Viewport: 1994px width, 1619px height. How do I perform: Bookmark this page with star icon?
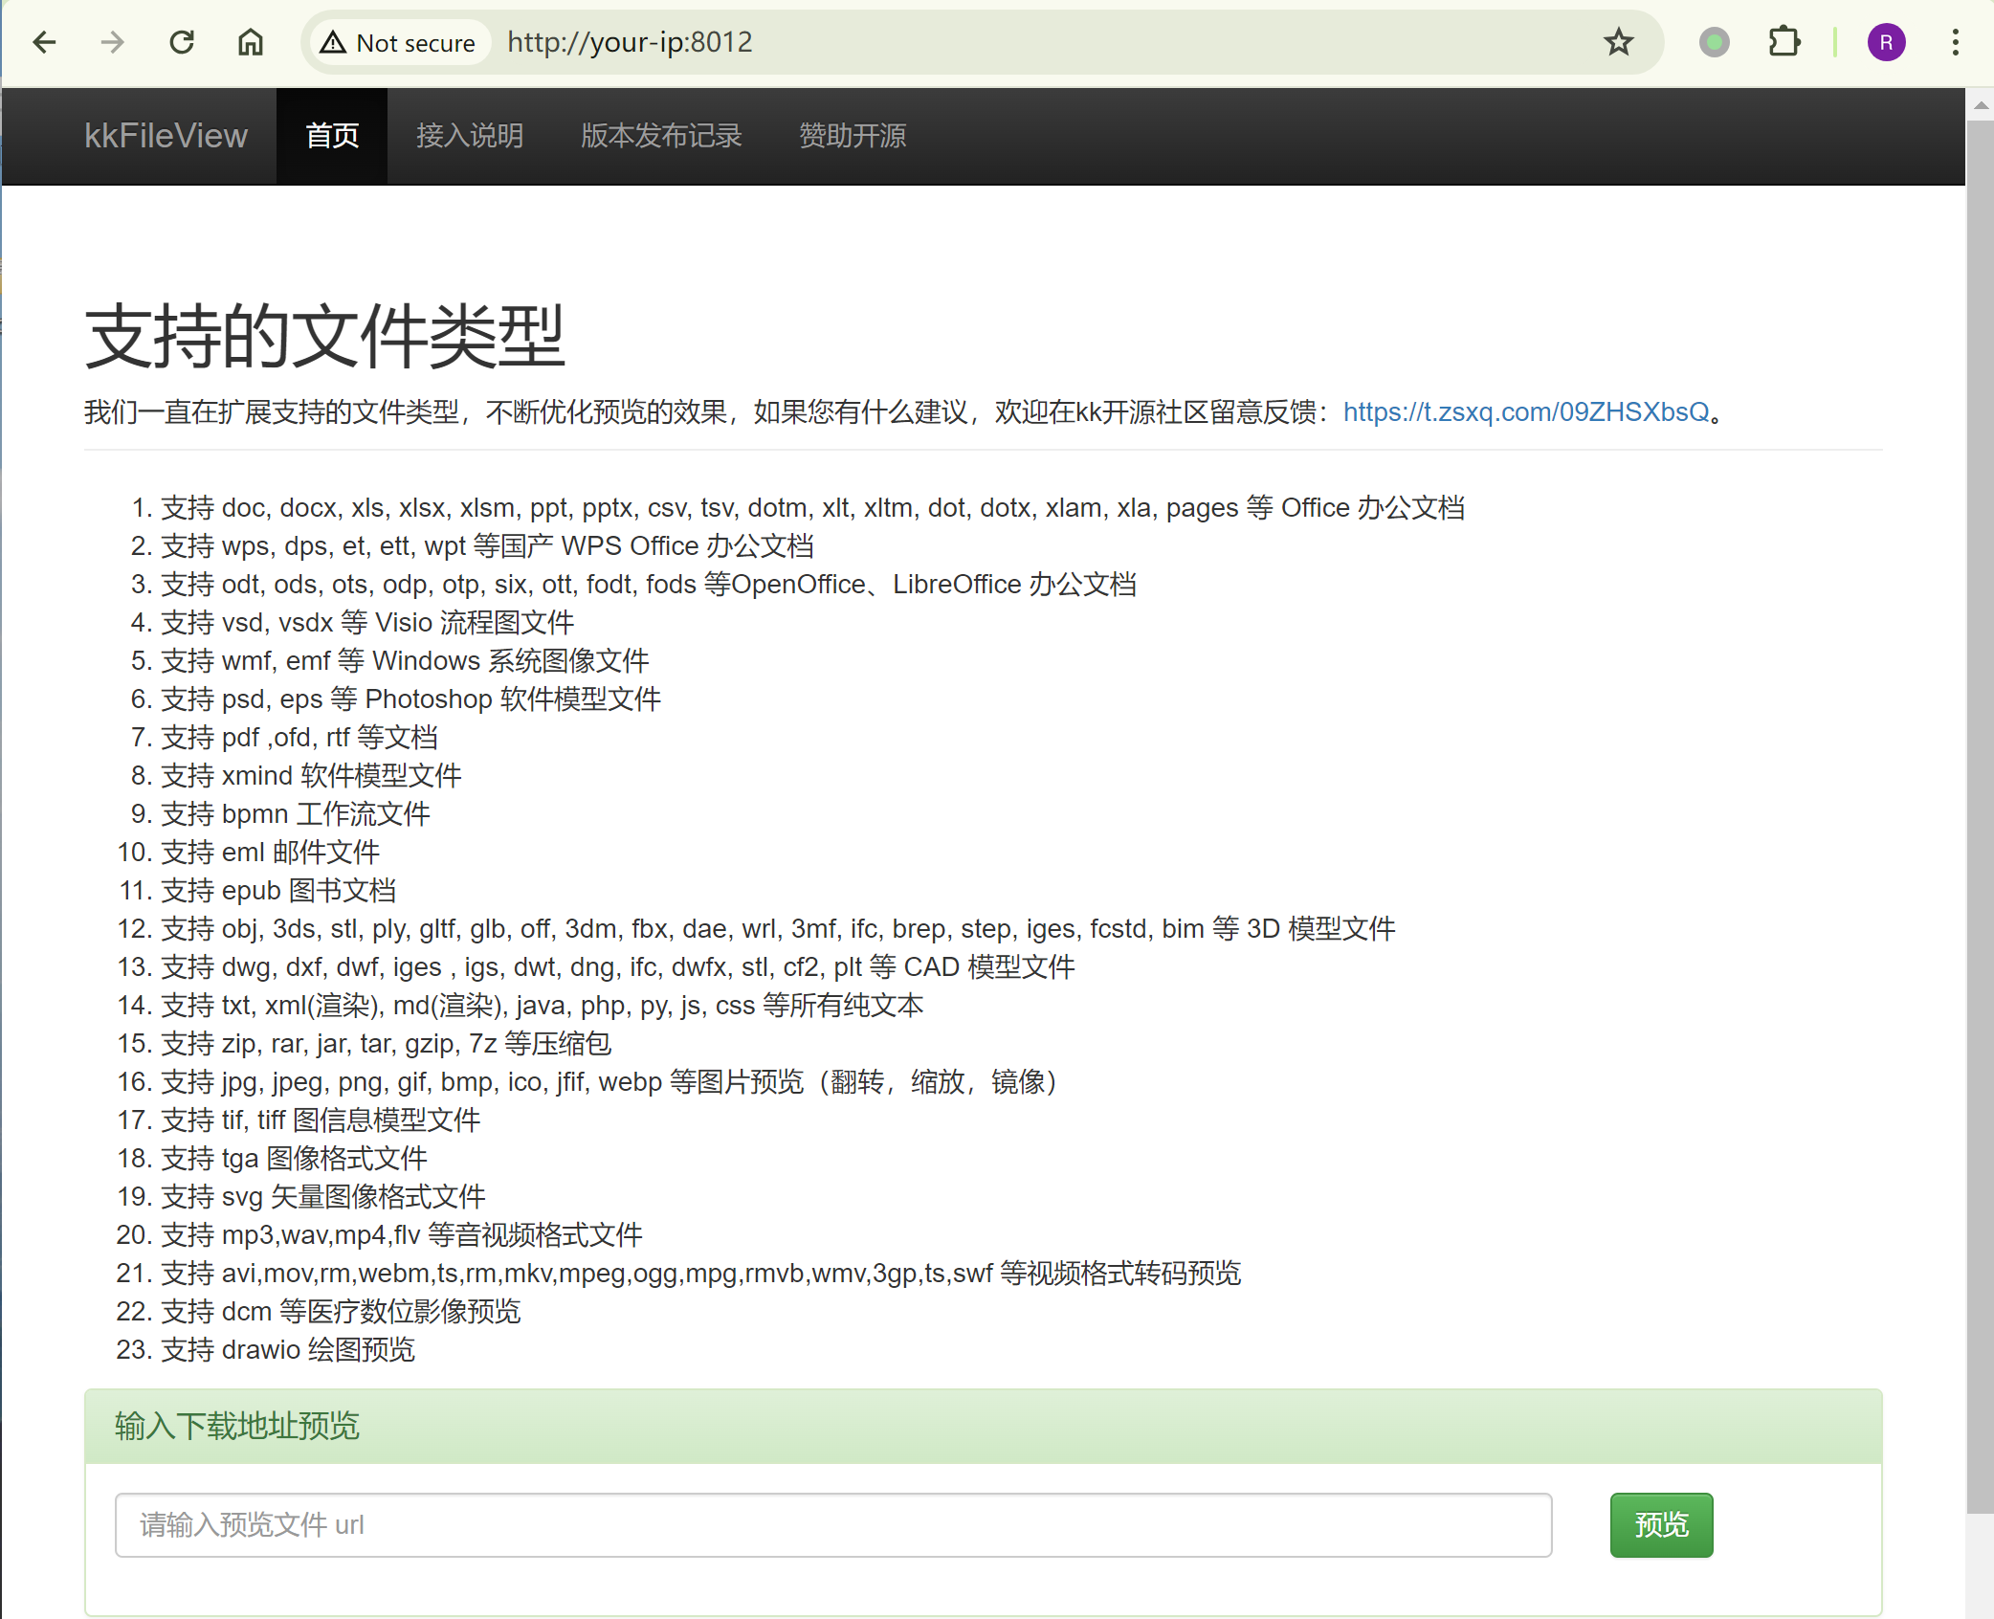(1618, 42)
